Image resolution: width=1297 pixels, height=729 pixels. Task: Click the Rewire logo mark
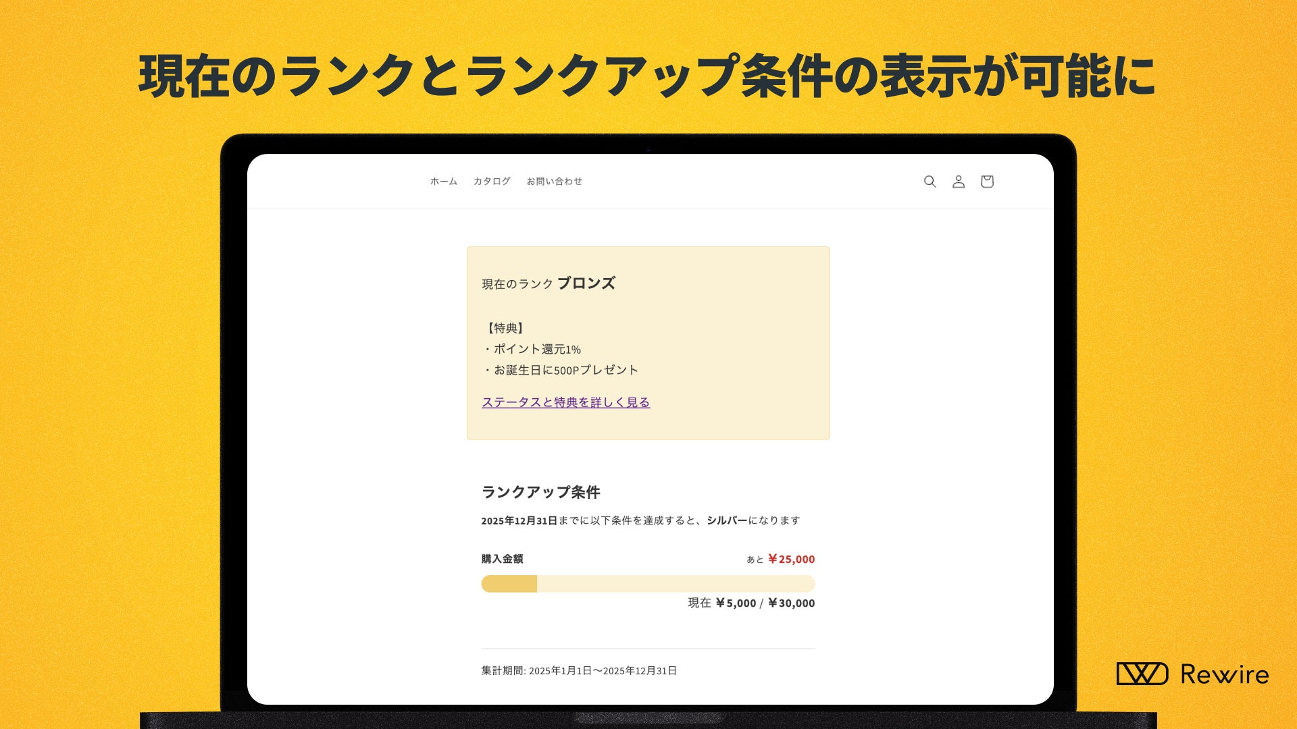click(x=1142, y=674)
